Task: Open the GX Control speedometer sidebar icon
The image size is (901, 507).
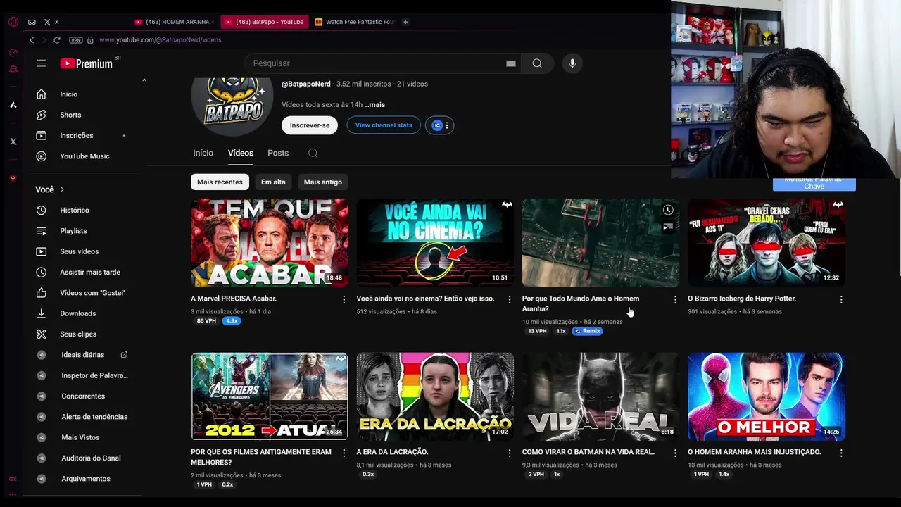Action: pyautogui.click(x=13, y=53)
